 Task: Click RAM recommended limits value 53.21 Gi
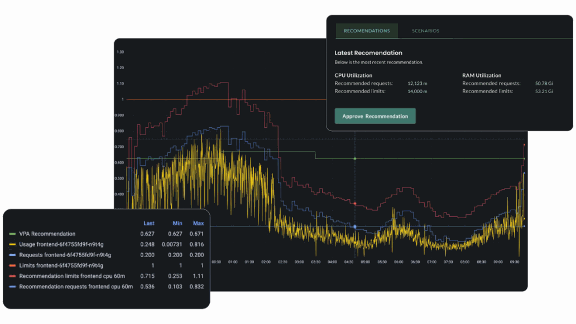544,91
